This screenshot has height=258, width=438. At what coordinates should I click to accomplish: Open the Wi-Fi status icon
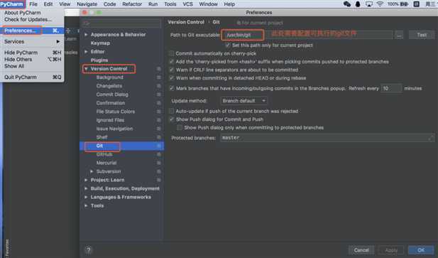click(x=380, y=4)
